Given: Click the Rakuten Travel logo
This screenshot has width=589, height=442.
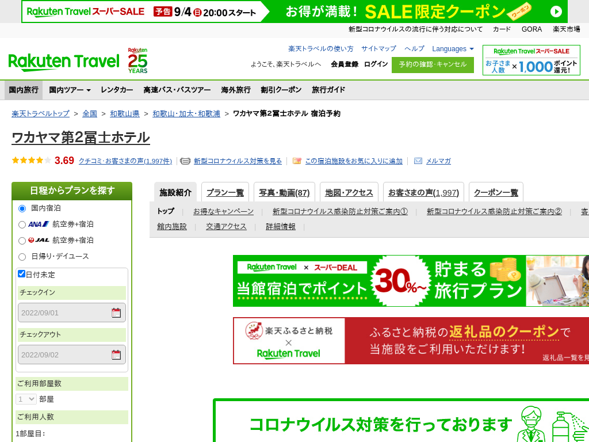Looking at the screenshot, I should click(64, 62).
